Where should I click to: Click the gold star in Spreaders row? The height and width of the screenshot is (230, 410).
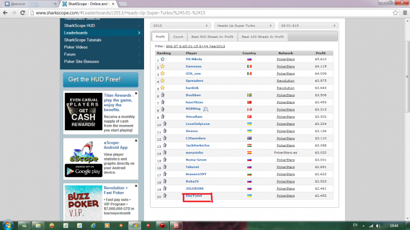[163, 81]
